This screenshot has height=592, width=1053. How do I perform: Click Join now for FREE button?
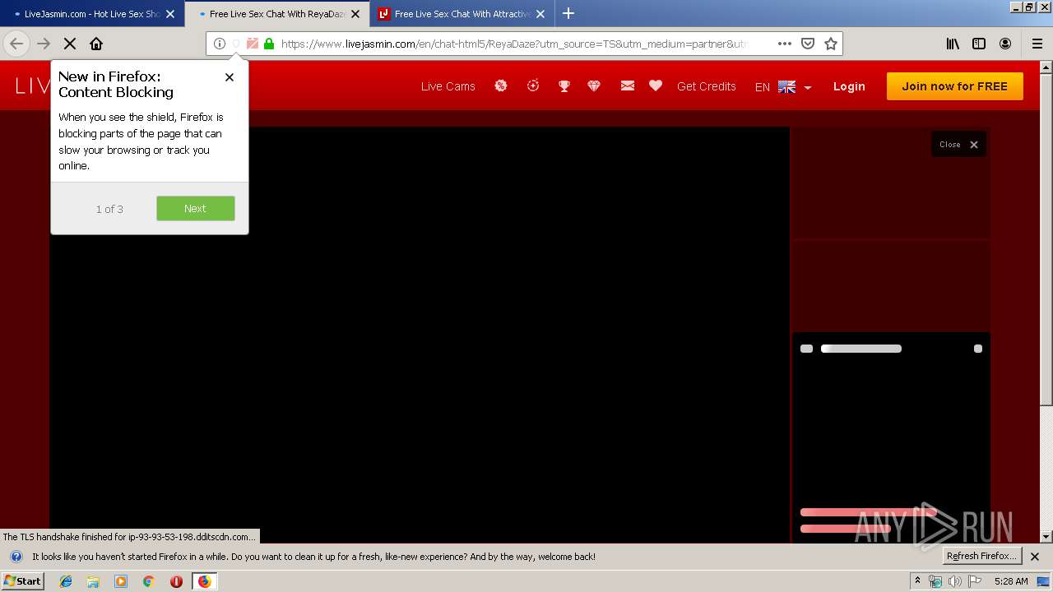(x=955, y=86)
